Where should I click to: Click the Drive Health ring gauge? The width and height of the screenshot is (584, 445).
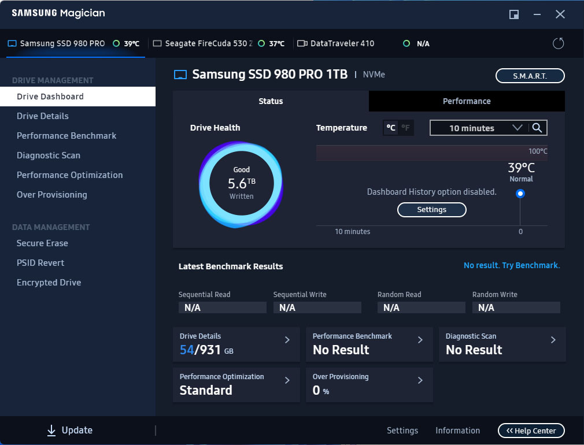click(x=241, y=184)
